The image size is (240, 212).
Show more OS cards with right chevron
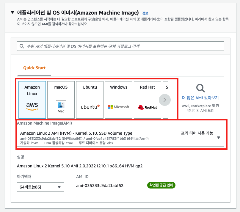(x=165, y=100)
